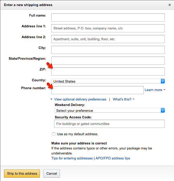This screenshot has height=181, width=174.
Task: Click the Cancel button
Action: pos(52,173)
